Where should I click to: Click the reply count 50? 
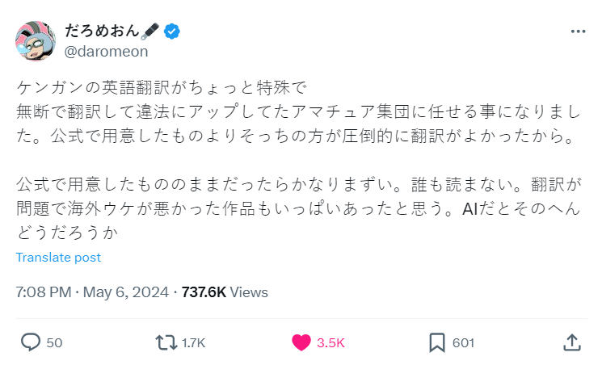coord(54,343)
